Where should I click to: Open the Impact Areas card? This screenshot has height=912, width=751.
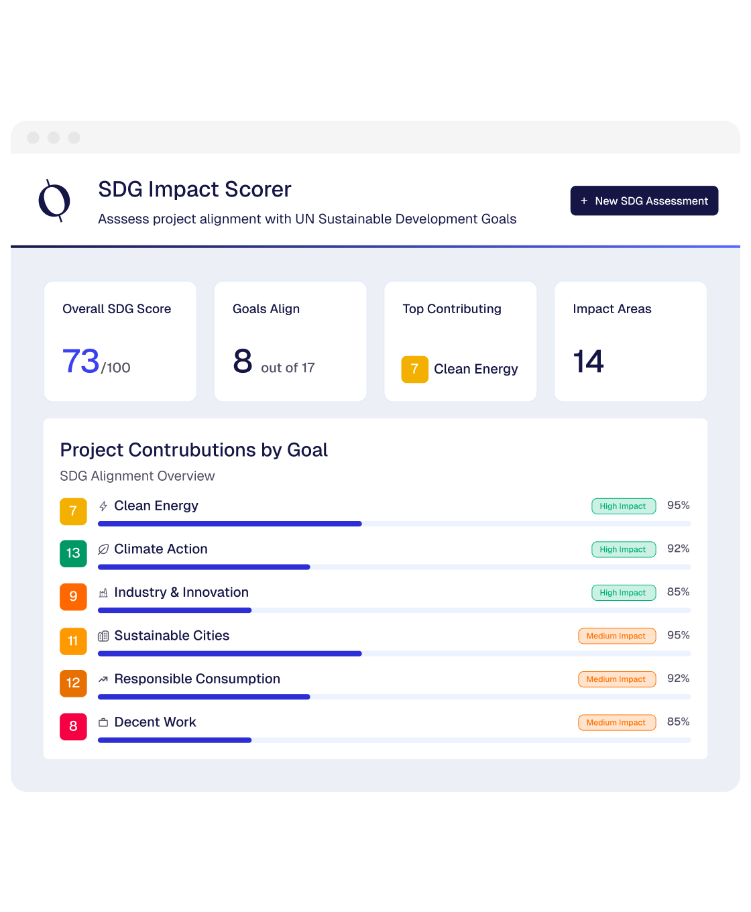point(630,341)
